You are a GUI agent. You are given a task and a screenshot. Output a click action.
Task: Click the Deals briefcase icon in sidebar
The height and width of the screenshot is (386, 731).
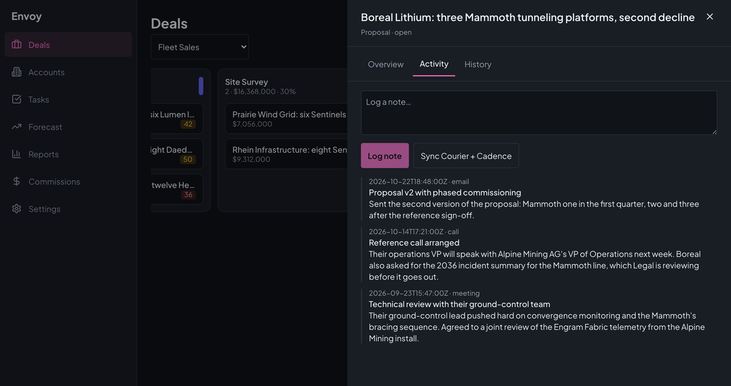17,44
